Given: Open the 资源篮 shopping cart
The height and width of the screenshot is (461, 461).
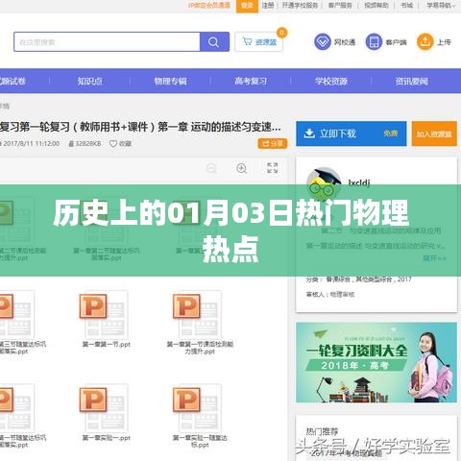Looking at the screenshot, I should pos(259,41).
